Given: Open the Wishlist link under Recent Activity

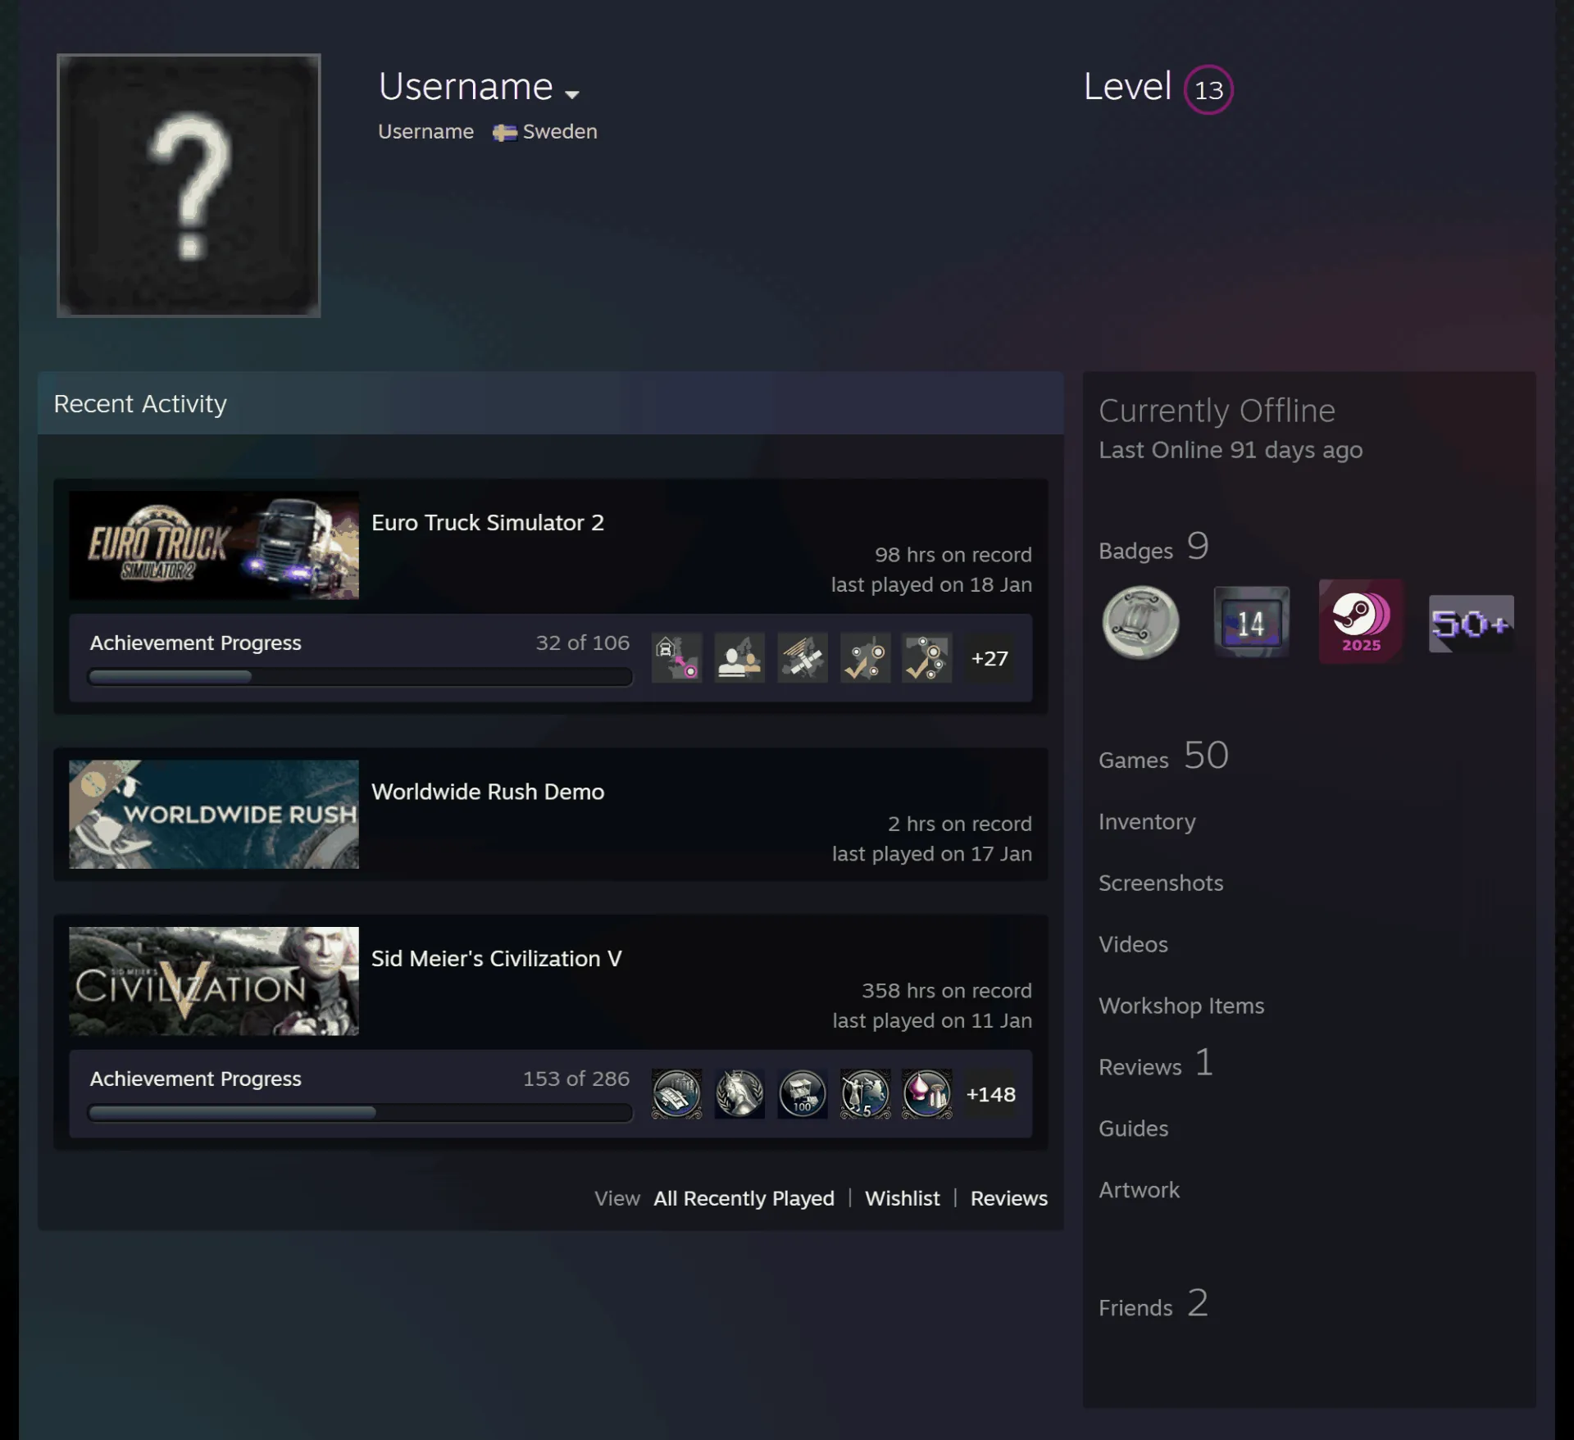Looking at the screenshot, I should click(903, 1198).
